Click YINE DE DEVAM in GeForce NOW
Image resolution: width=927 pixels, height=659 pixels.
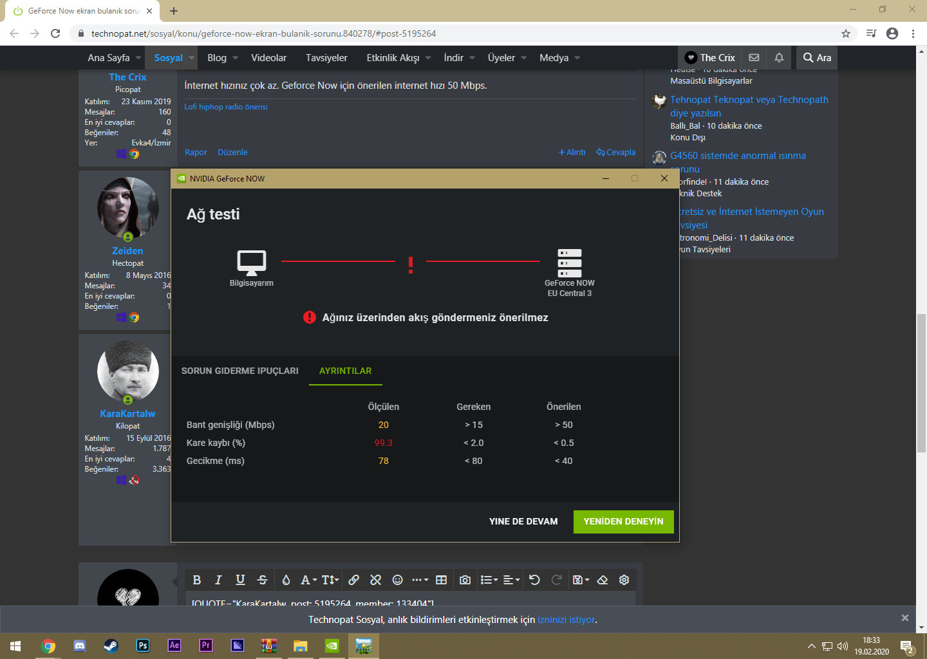point(523,522)
